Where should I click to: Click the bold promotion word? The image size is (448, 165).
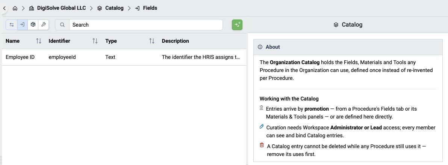point(316,109)
